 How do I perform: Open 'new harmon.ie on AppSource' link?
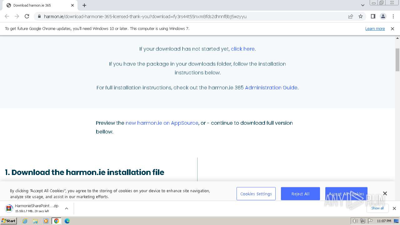(162, 123)
